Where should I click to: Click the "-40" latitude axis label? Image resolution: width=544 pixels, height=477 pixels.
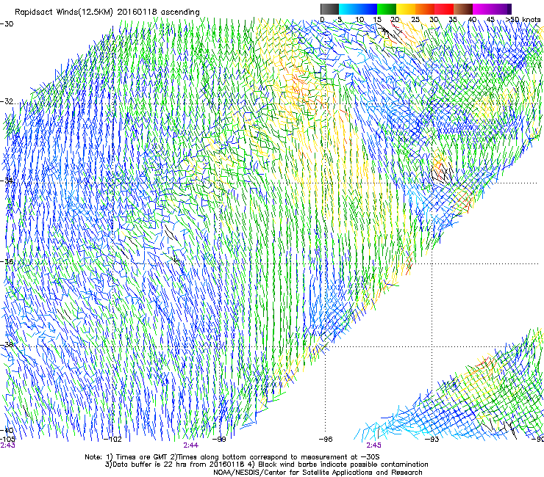pos(7,430)
